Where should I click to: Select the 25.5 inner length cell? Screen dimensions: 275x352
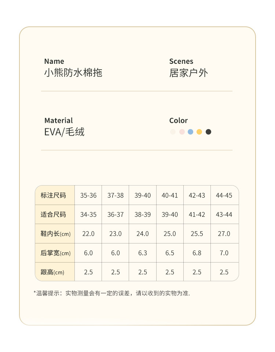(x=197, y=234)
